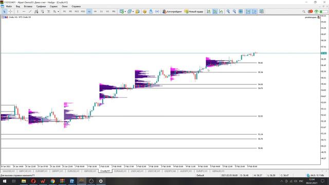This screenshot has width=329, height=185.
Task: Switch chart to MN timeframe
Action: 114,11
